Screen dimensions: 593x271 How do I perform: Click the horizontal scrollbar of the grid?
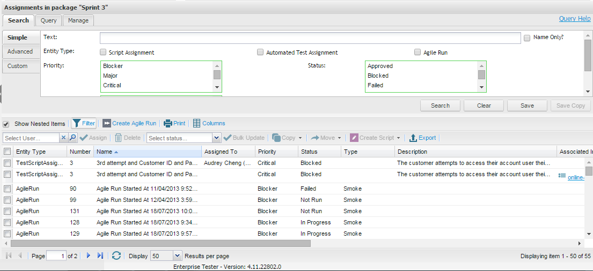tap(161, 243)
